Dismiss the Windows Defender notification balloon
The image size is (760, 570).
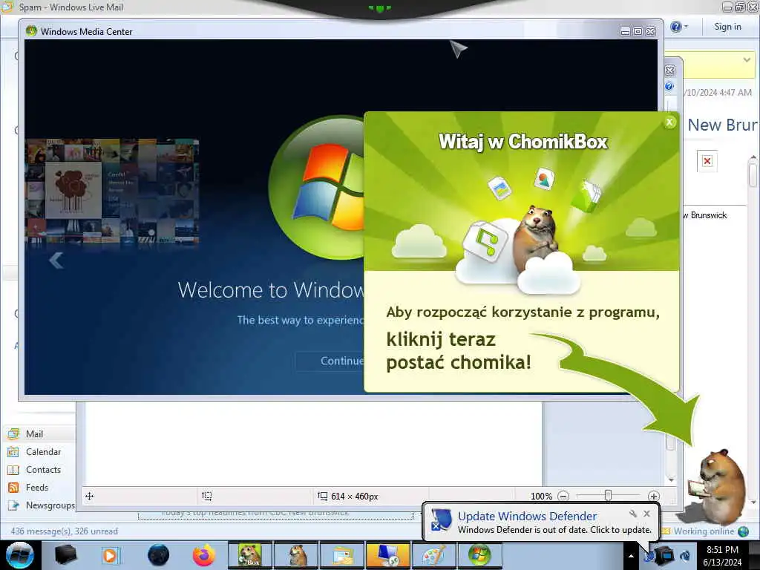click(x=646, y=514)
